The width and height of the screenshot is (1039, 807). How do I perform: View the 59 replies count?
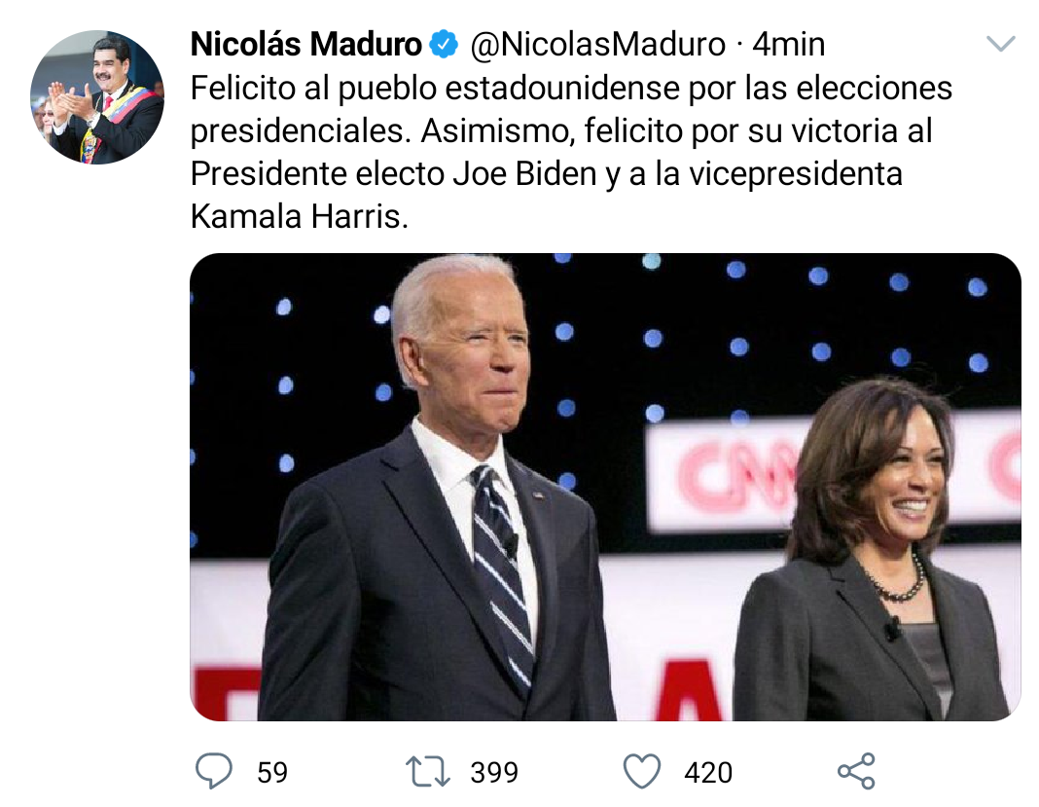(272, 773)
